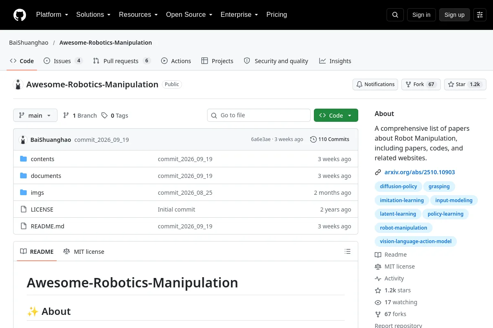This screenshot has height=328, width=493.
Task: Click the Sign up button
Action: (x=454, y=15)
